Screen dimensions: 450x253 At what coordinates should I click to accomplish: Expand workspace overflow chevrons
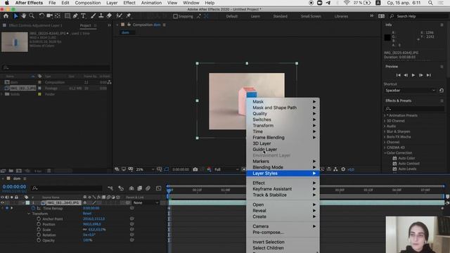[x=372, y=16]
